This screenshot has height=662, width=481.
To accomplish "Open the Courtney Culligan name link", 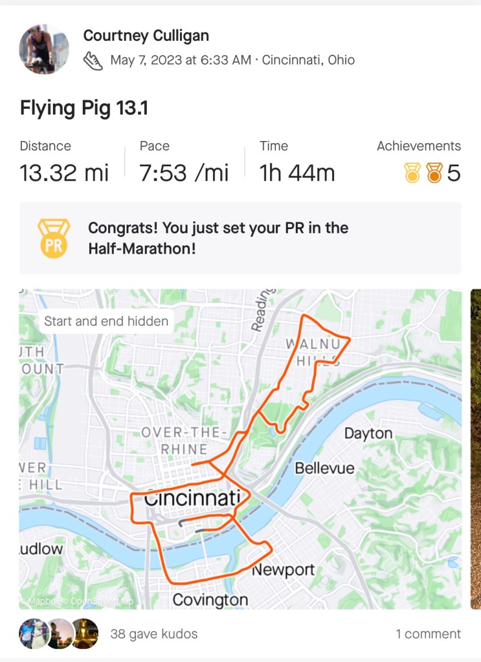I will click(x=146, y=36).
